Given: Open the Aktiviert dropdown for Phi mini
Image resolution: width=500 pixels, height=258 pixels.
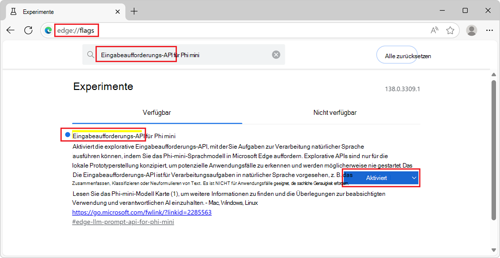Looking at the screenshot, I should (381, 178).
